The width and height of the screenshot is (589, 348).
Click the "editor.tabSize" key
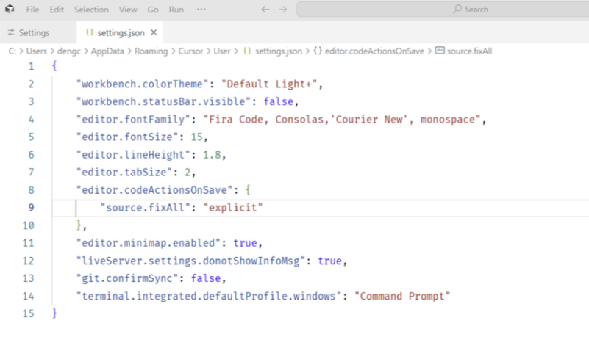[124, 173]
